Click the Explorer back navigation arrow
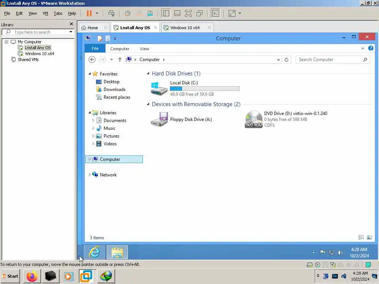Viewport: 379px width, 284px height. coord(92,60)
